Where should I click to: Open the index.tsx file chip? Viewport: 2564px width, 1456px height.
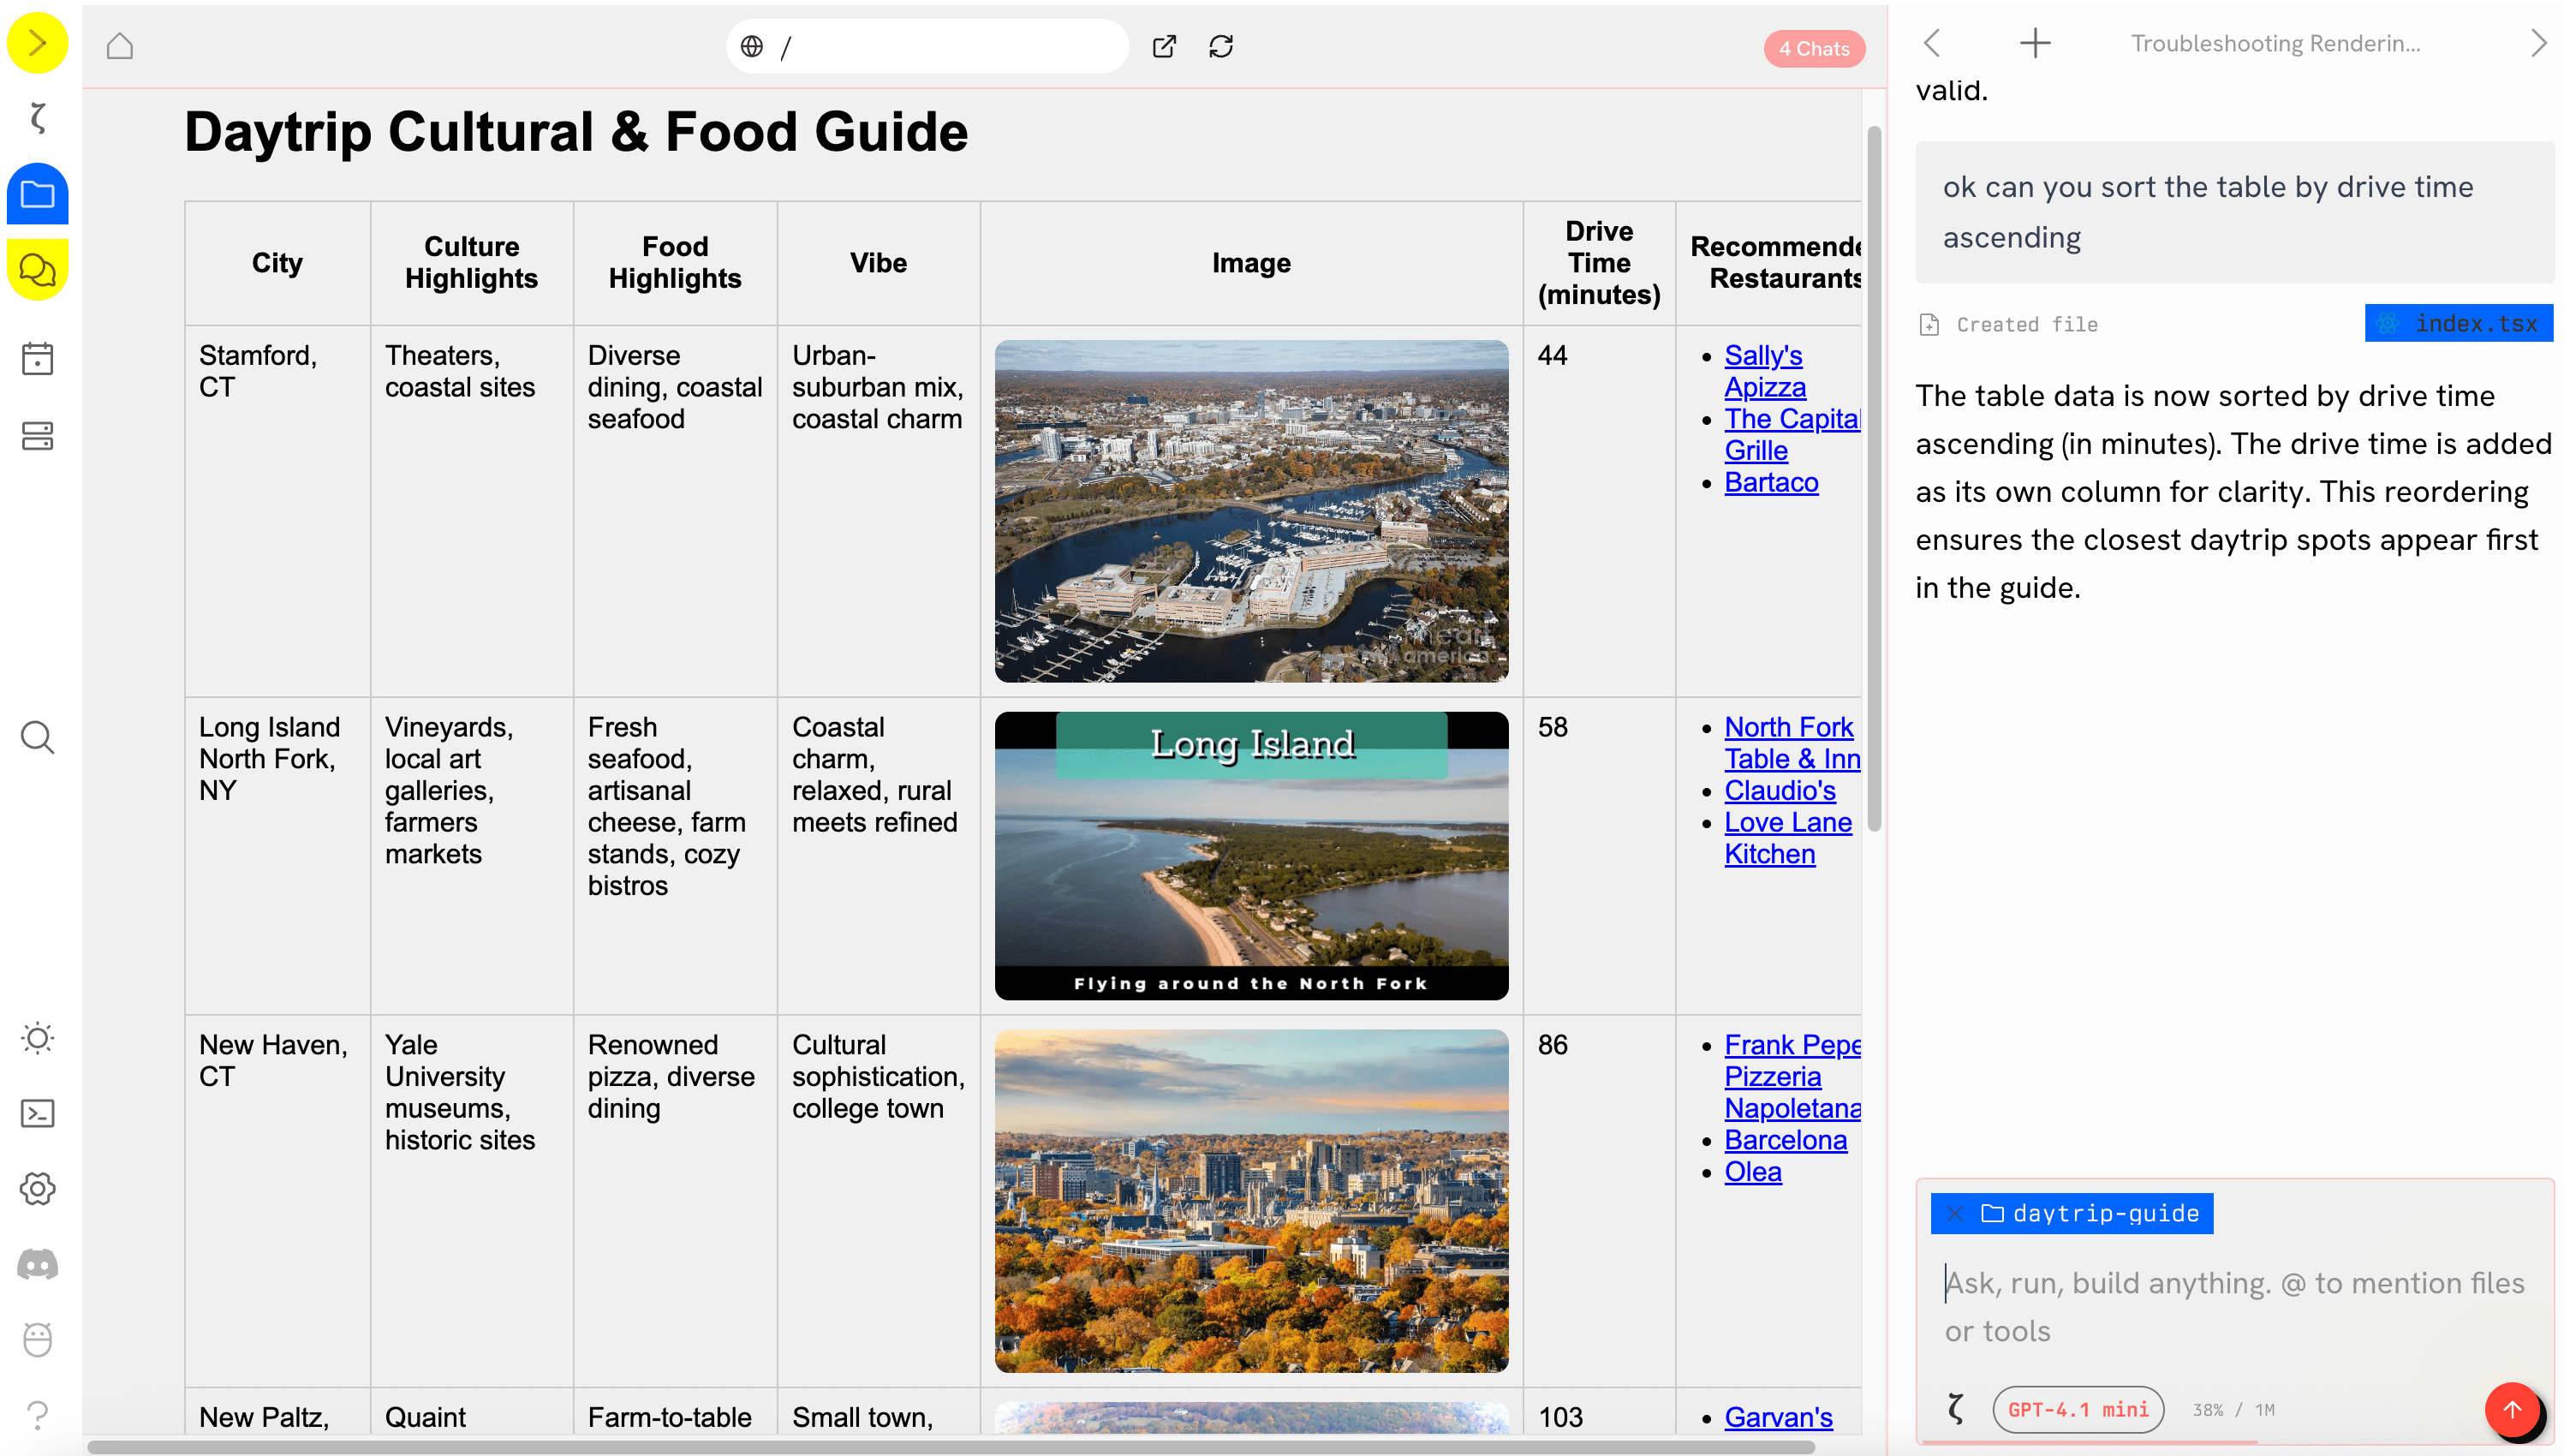click(x=2458, y=324)
